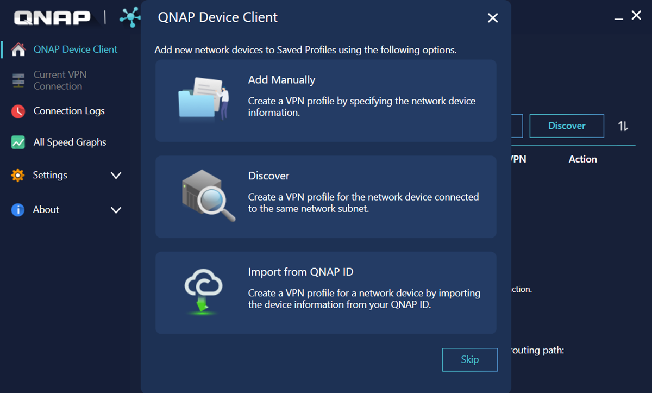Image resolution: width=652 pixels, height=393 pixels.
Task: Select All Speed Graphs in the sidebar
Action: tap(70, 142)
